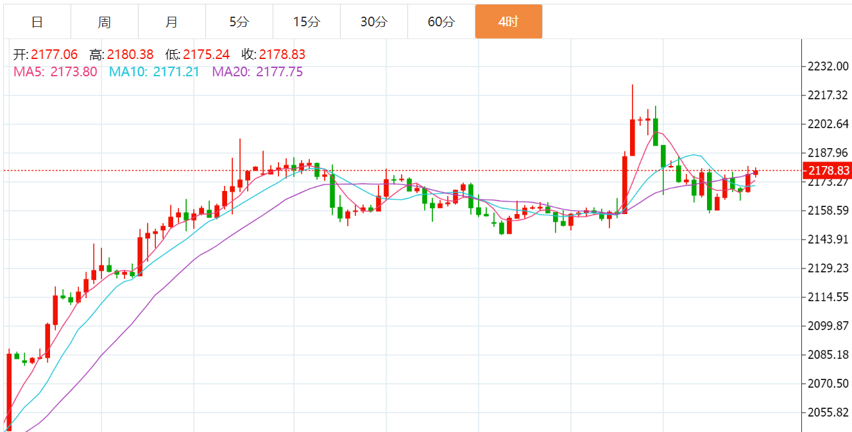Click the 2143.91 price axis label
This screenshot has height=432, width=852.
click(x=829, y=239)
